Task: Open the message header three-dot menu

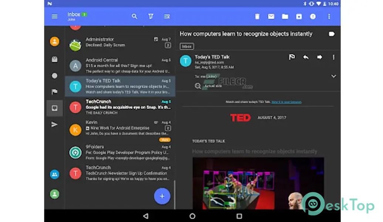Action: coord(333,57)
